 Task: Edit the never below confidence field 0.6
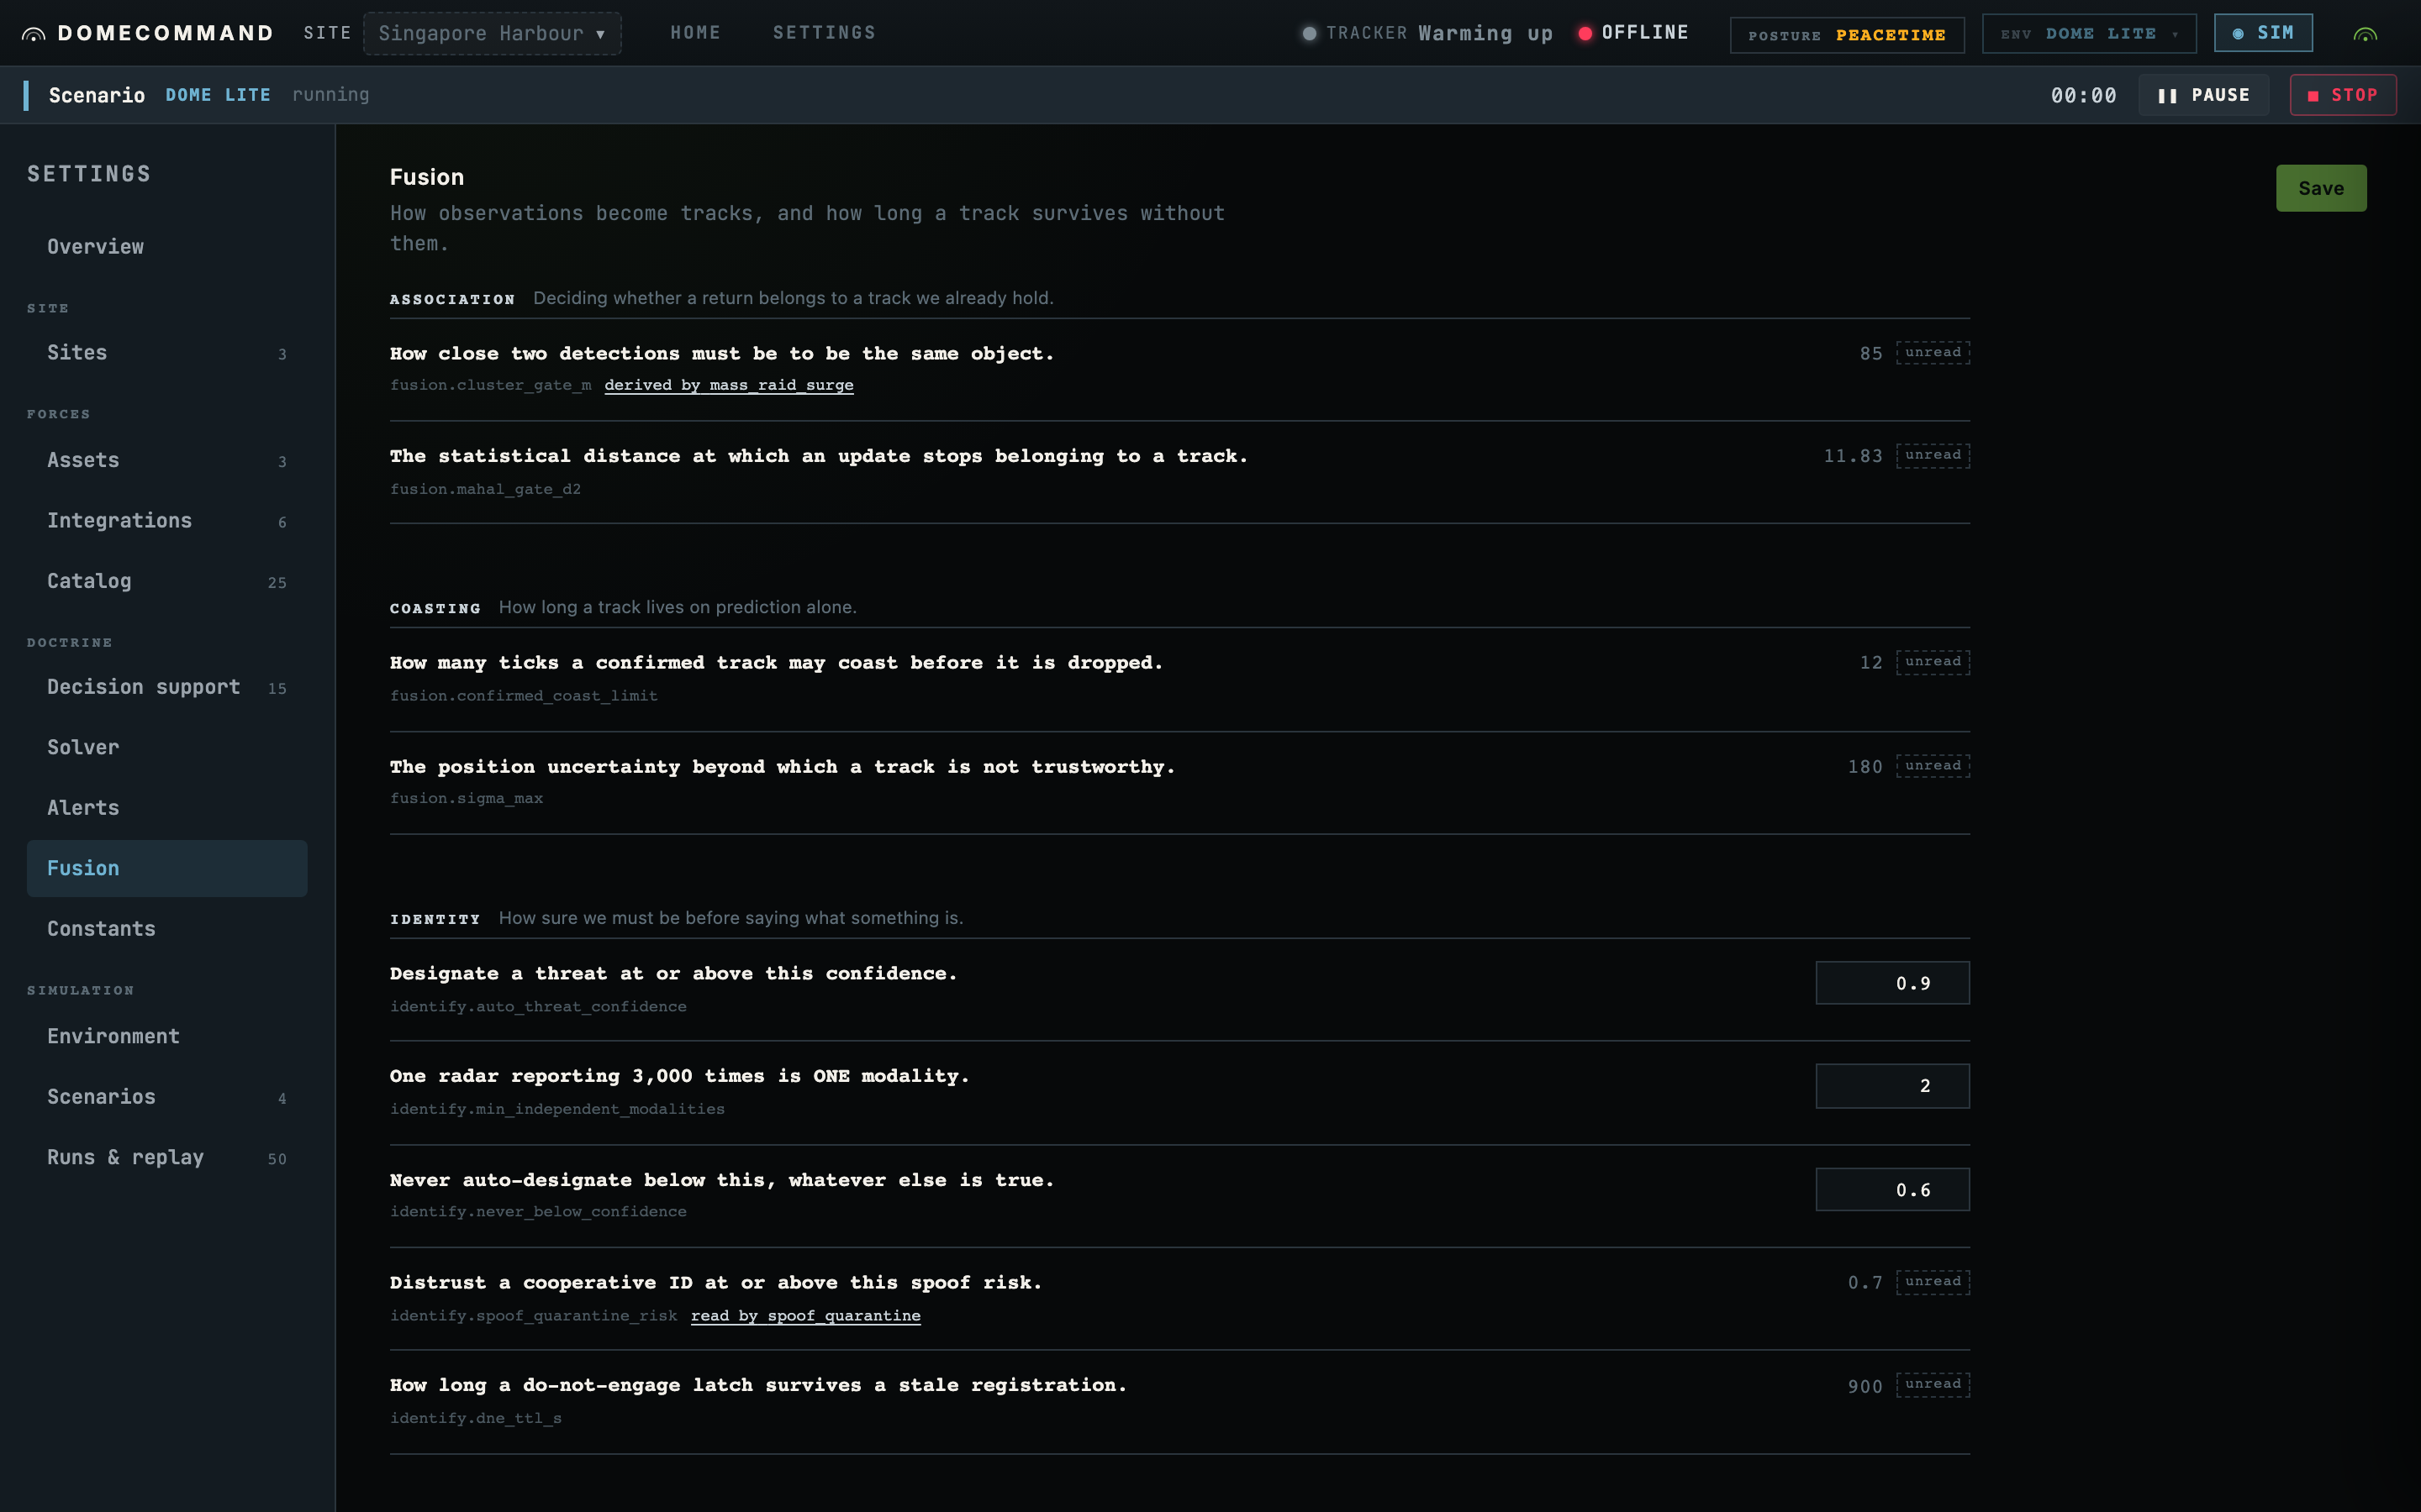click(x=1891, y=1190)
